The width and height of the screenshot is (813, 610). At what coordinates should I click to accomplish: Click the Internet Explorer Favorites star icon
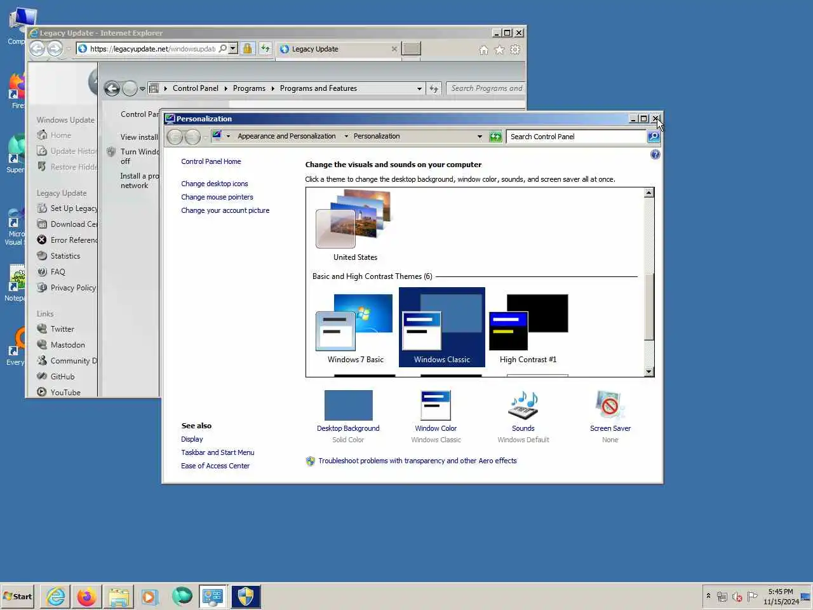pyautogui.click(x=499, y=50)
